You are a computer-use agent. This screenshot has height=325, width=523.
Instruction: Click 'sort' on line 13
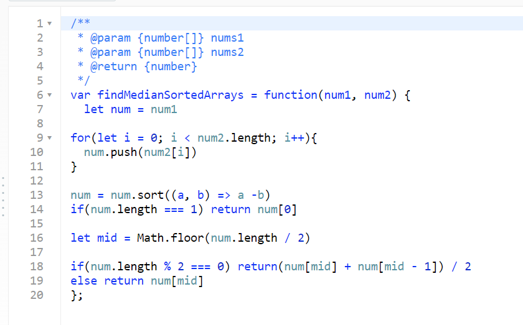point(151,195)
